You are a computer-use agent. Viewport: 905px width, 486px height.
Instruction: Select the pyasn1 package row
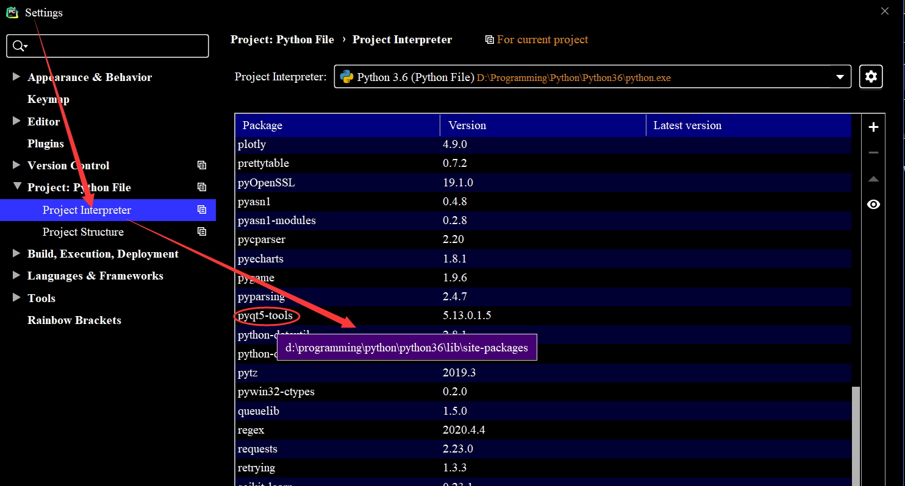[x=543, y=202]
